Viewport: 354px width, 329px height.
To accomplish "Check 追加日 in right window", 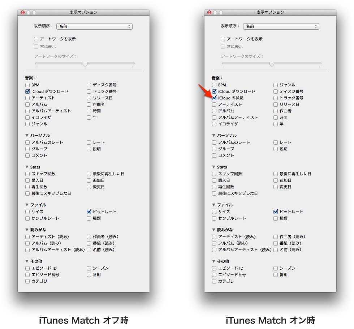I will pos(275,180).
